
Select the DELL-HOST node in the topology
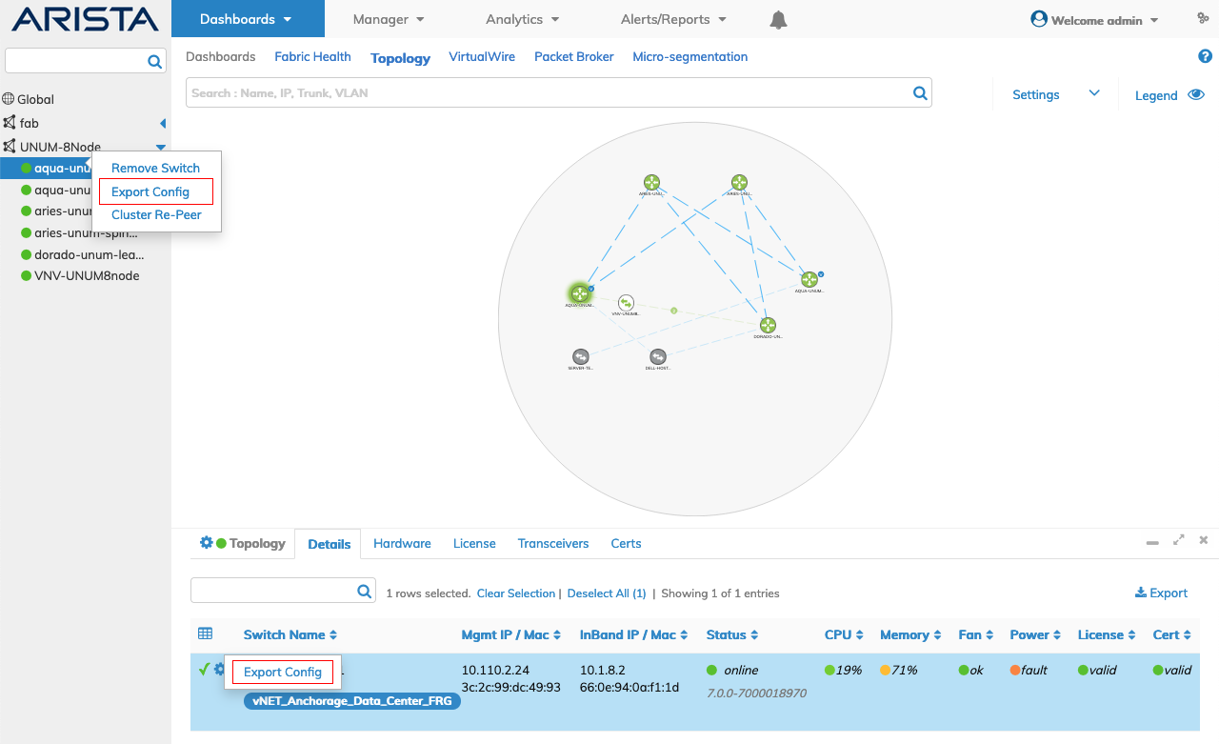[x=657, y=356]
